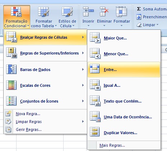The height and width of the screenshot is (151, 167).
Task: Click the Soma Automática text label
Action: [x=155, y=9]
